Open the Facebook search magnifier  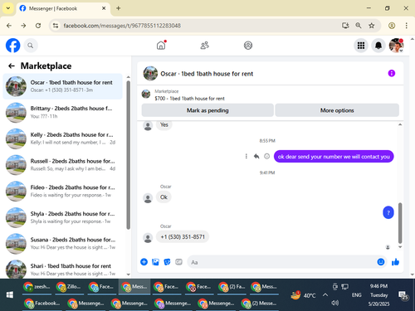pos(31,46)
